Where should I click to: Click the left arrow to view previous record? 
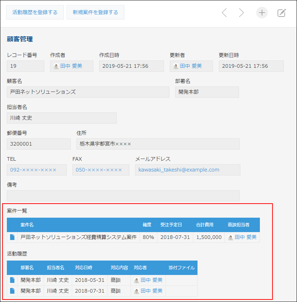(x=224, y=13)
